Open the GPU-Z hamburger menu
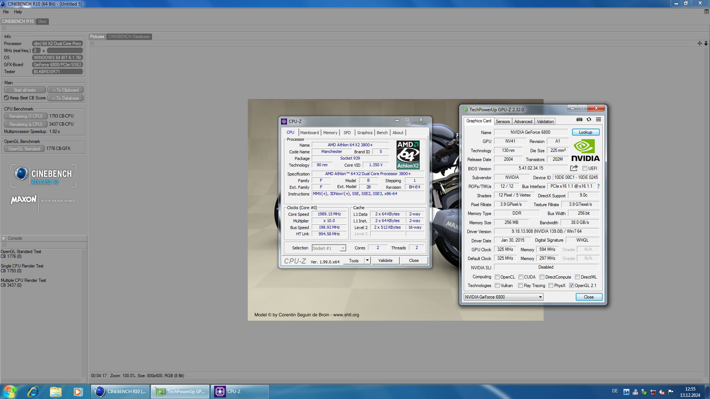 tap(598, 120)
